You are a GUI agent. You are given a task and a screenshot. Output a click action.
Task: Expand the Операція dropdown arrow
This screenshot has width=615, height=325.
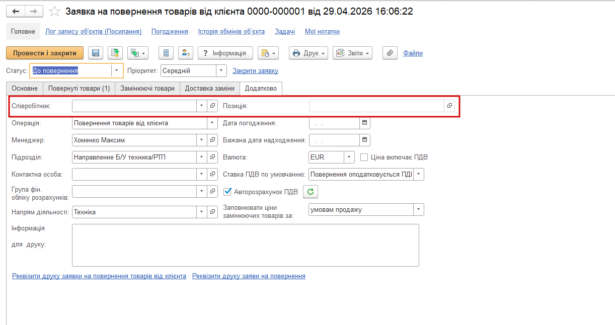pyautogui.click(x=212, y=123)
